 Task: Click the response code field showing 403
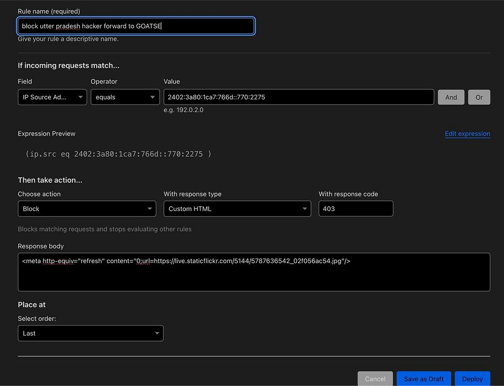click(355, 209)
